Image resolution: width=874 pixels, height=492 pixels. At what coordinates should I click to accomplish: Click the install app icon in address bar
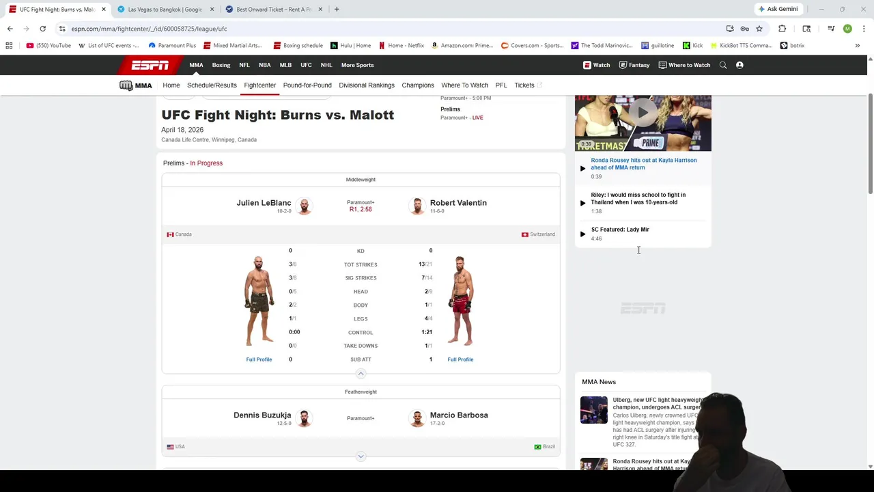coord(730,29)
